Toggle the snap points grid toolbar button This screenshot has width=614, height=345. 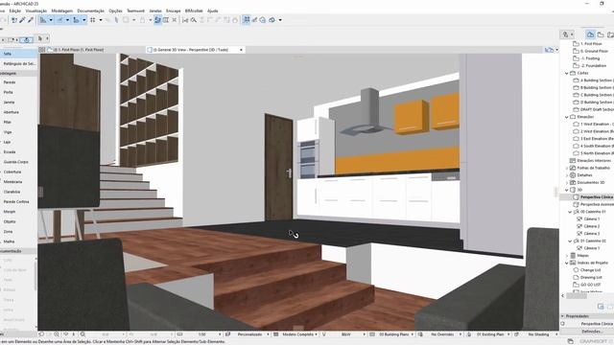(x=247, y=20)
